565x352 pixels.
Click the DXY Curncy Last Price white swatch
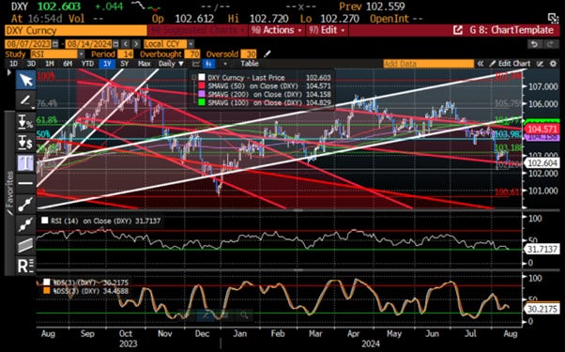point(202,78)
